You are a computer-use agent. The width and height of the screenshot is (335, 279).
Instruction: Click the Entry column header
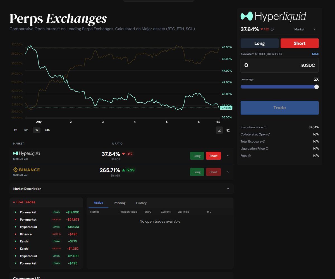point(148,212)
